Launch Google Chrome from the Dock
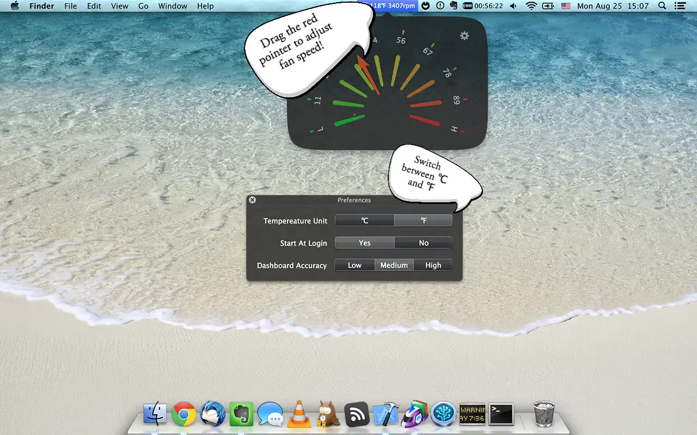 coord(184,414)
